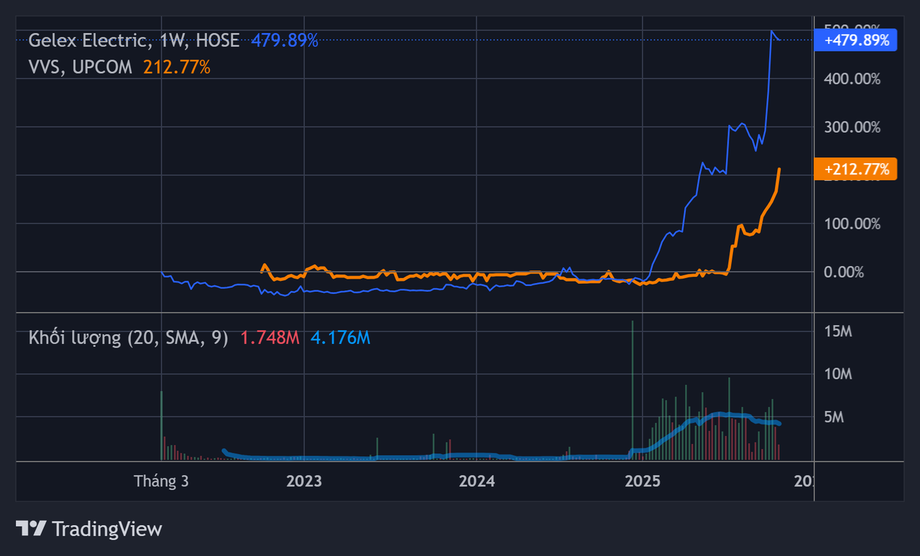The image size is (920, 556).
Task: Click the Tháng 3 time axis label
Action: [161, 481]
